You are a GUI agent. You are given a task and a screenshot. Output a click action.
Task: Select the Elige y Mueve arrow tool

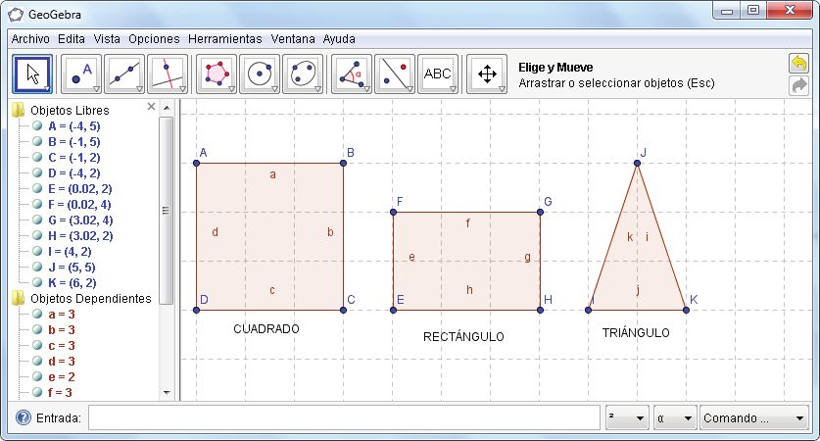click(x=32, y=74)
